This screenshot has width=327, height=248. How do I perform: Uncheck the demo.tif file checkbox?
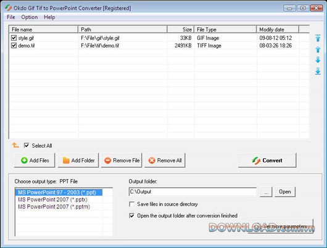click(x=14, y=46)
